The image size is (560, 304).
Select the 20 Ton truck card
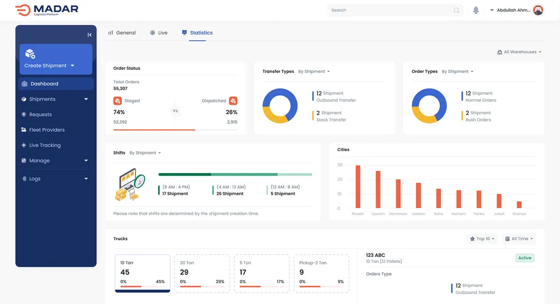pyautogui.click(x=202, y=272)
